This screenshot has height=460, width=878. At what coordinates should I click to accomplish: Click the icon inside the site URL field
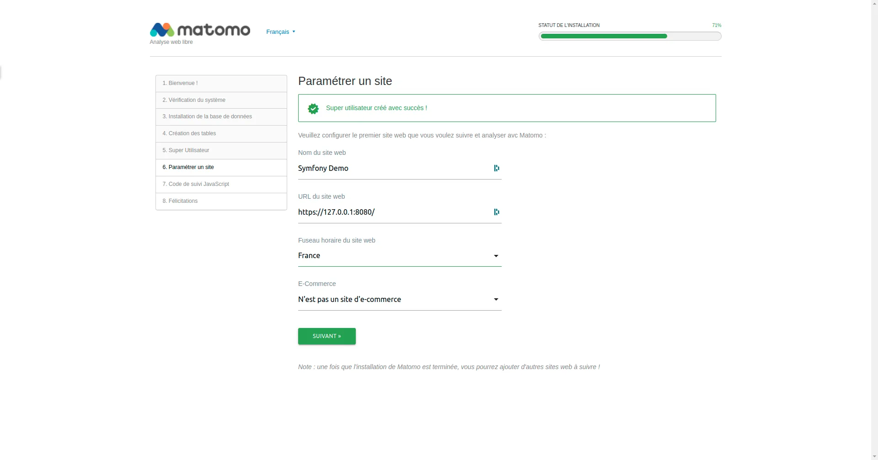point(496,212)
